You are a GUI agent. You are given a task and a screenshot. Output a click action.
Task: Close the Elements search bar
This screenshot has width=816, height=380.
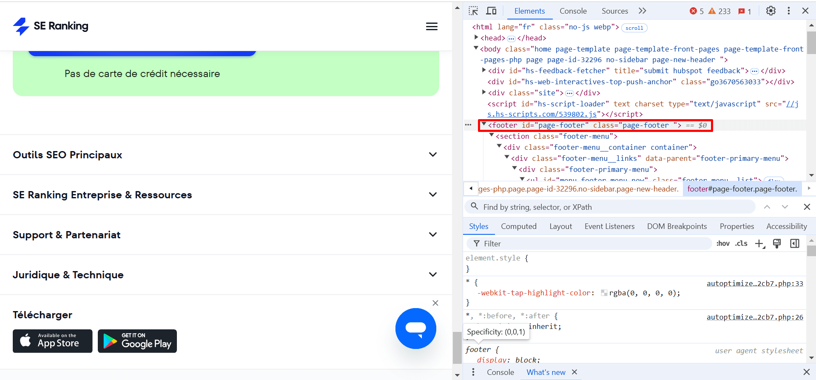(807, 207)
